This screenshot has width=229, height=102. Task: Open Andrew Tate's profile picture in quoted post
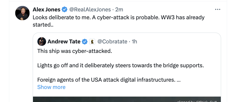pos(42,42)
